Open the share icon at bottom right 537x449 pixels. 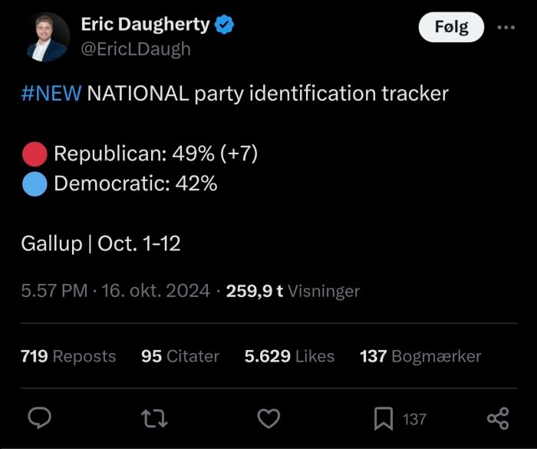(x=499, y=418)
